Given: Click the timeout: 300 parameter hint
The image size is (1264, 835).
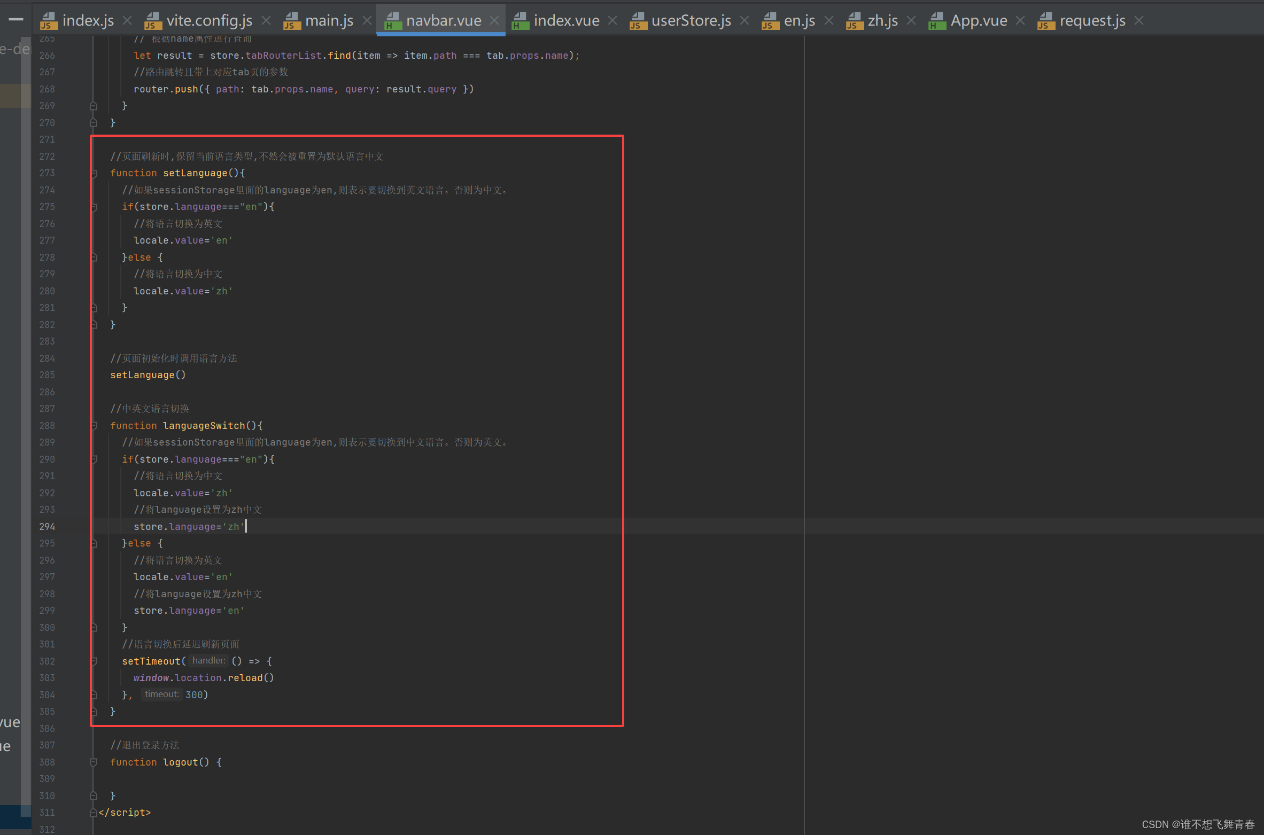Looking at the screenshot, I should (x=174, y=694).
